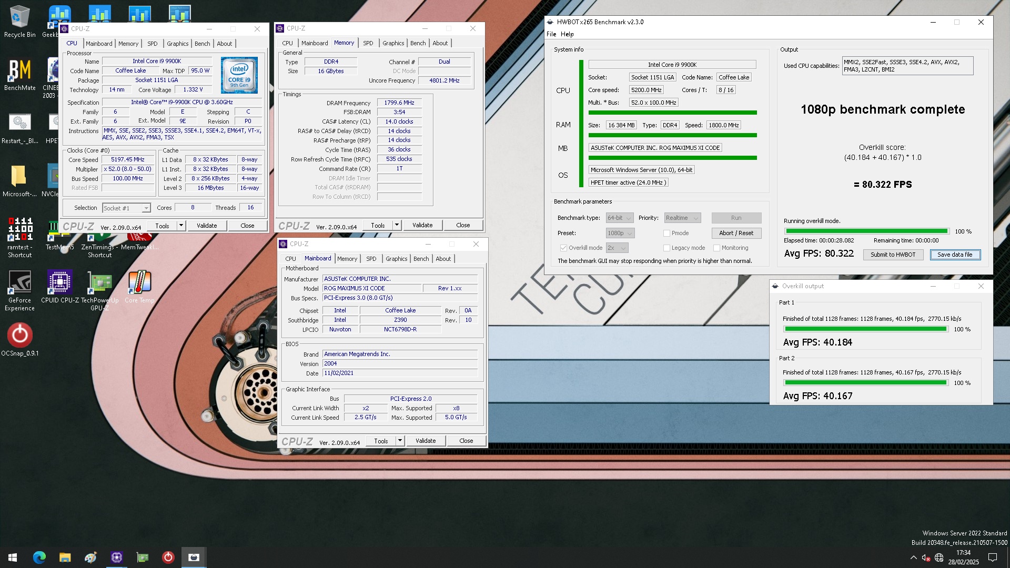Viewport: 1010px width, 568px height.
Task: Open the notification center icon
Action: (x=993, y=557)
